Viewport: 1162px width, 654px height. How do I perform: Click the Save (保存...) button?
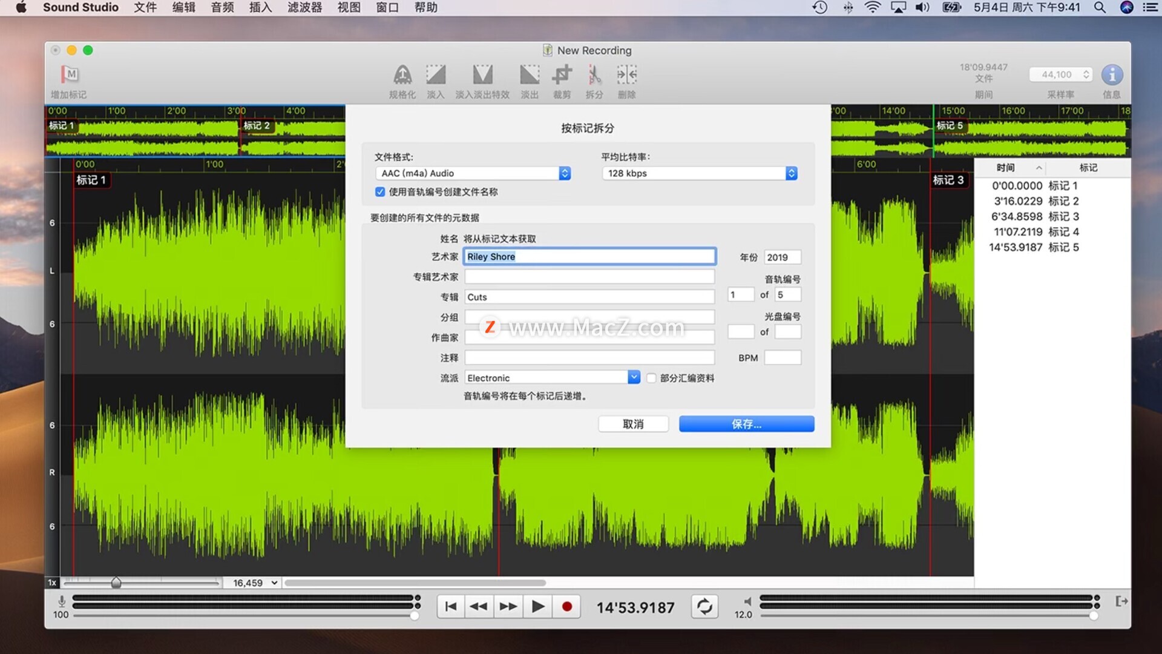(x=746, y=424)
